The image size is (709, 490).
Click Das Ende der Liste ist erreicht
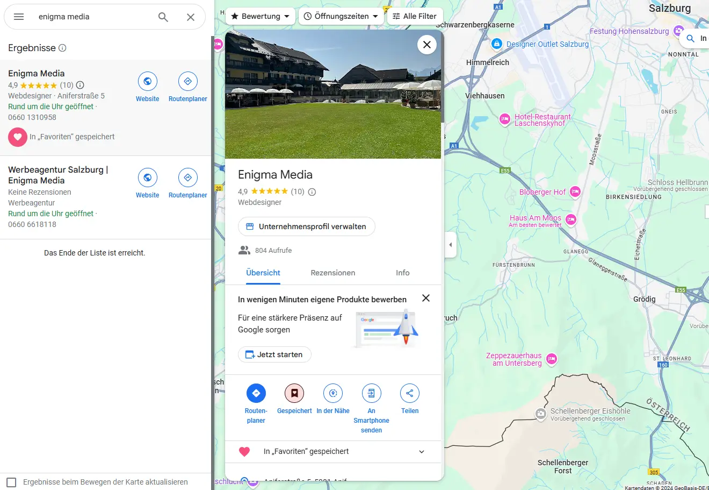[x=95, y=253]
